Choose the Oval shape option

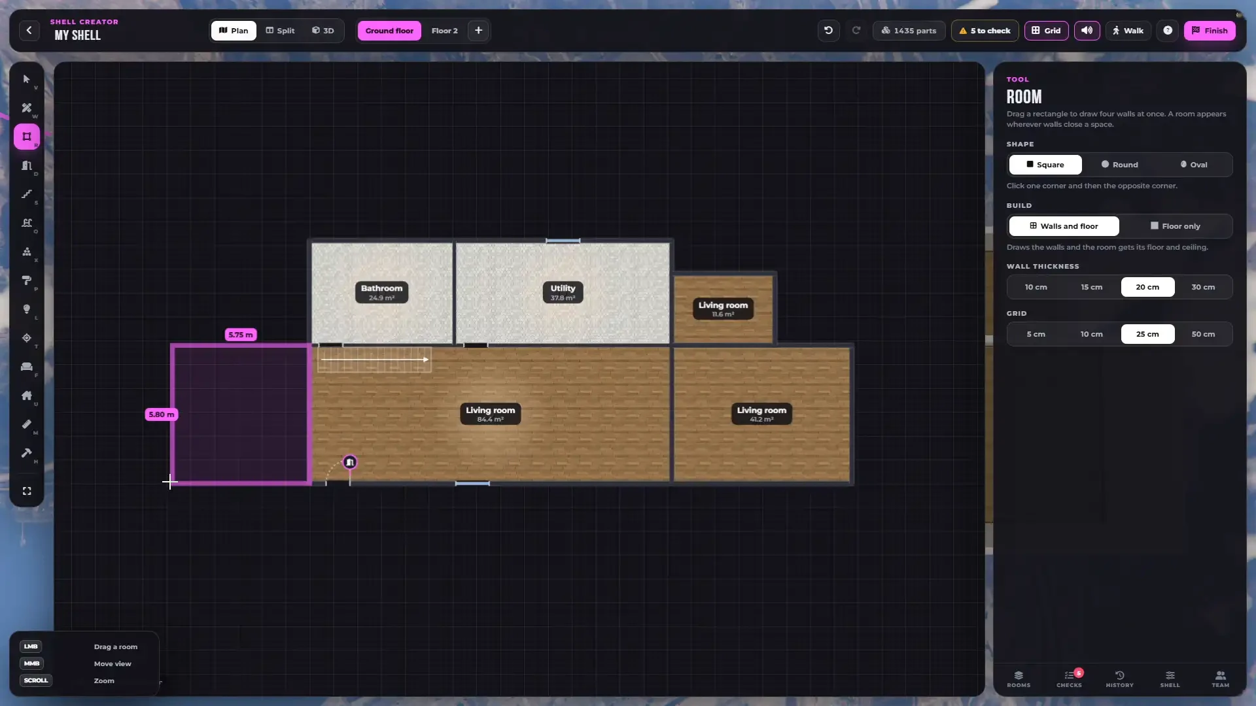[x=1194, y=165]
